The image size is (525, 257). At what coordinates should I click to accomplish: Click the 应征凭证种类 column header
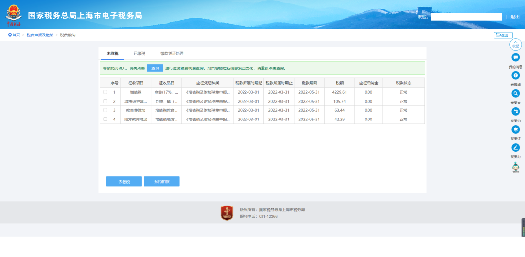click(208, 83)
